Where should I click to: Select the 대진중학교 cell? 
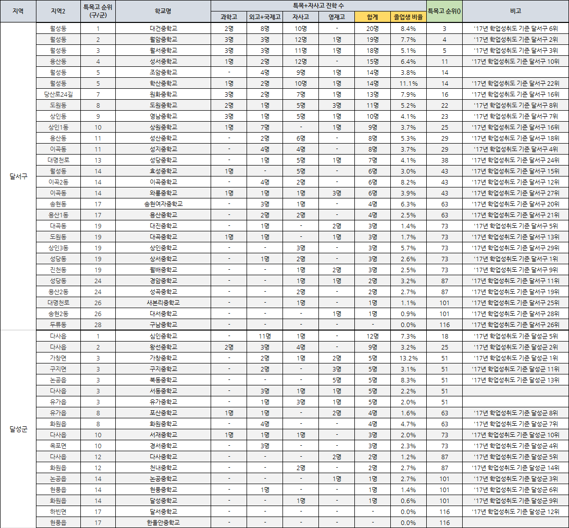pyautogui.click(x=163, y=226)
